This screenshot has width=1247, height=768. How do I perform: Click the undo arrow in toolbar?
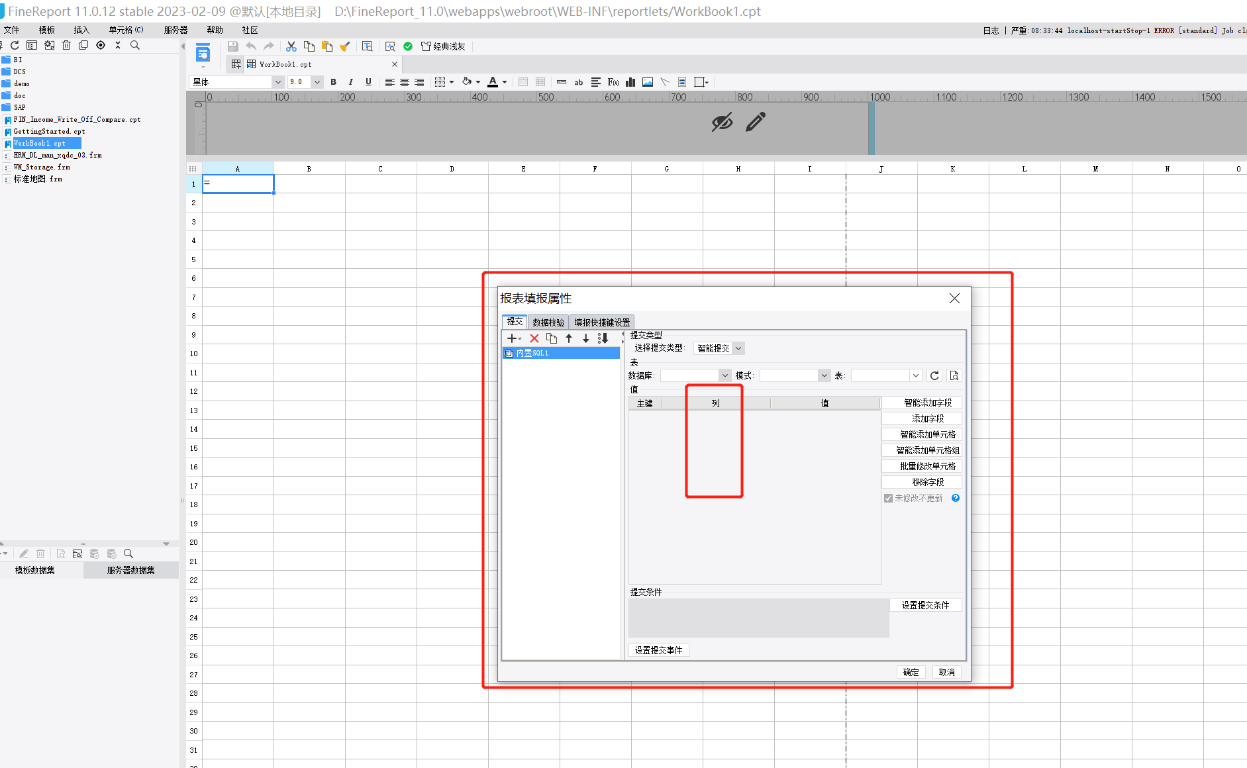pyautogui.click(x=251, y=46)
